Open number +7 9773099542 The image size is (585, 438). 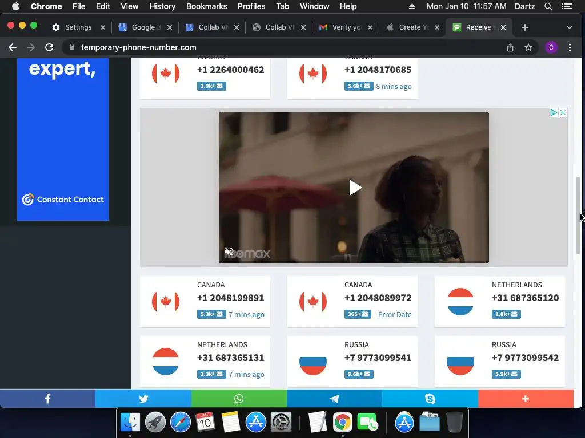pyautogui.click(x=526, y=358)
